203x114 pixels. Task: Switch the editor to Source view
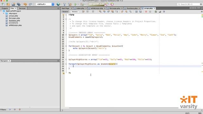[65, 12]
